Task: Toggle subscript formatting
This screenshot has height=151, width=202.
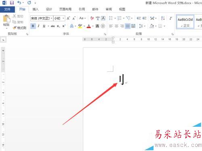Action: coord(58,26)
